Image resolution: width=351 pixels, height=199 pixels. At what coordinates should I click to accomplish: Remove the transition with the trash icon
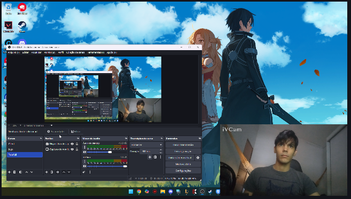coord(155,157)
